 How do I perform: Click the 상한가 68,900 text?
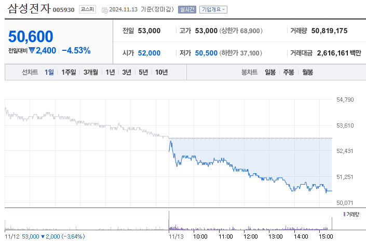click(241, 31)
